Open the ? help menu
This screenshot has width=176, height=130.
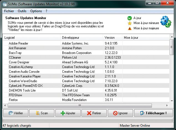click(x=47, y=11)
